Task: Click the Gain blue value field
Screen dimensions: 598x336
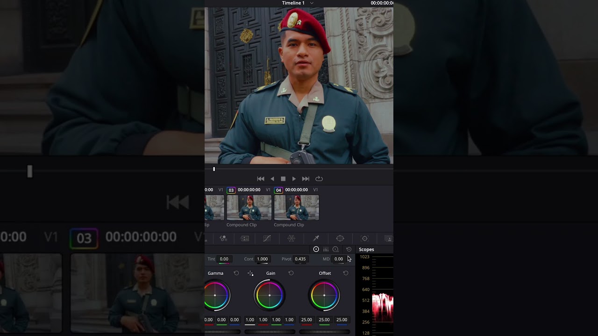Action: point(289,320)
